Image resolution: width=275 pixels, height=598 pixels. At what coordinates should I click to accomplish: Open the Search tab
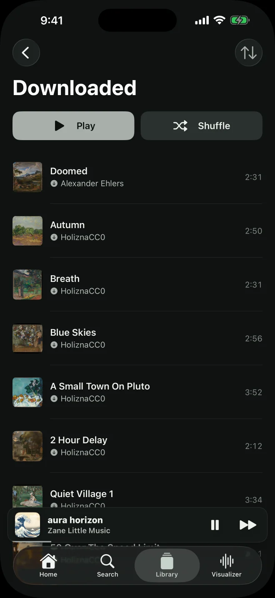coord(107,565)
